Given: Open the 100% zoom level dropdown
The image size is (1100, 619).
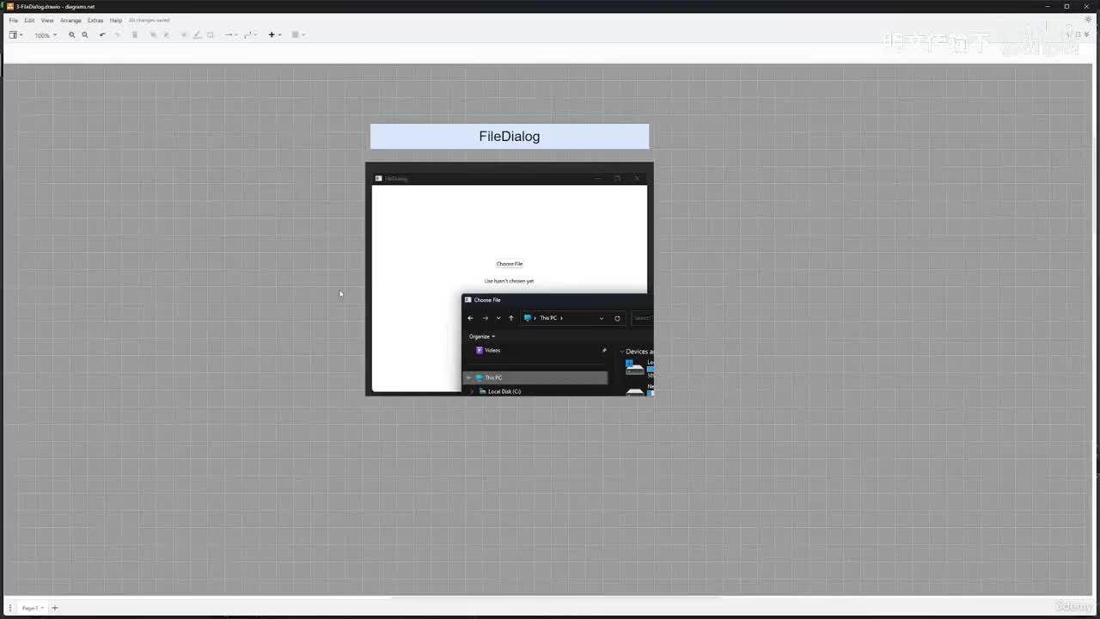Looking at the screenshot, I should click(46, 35).
